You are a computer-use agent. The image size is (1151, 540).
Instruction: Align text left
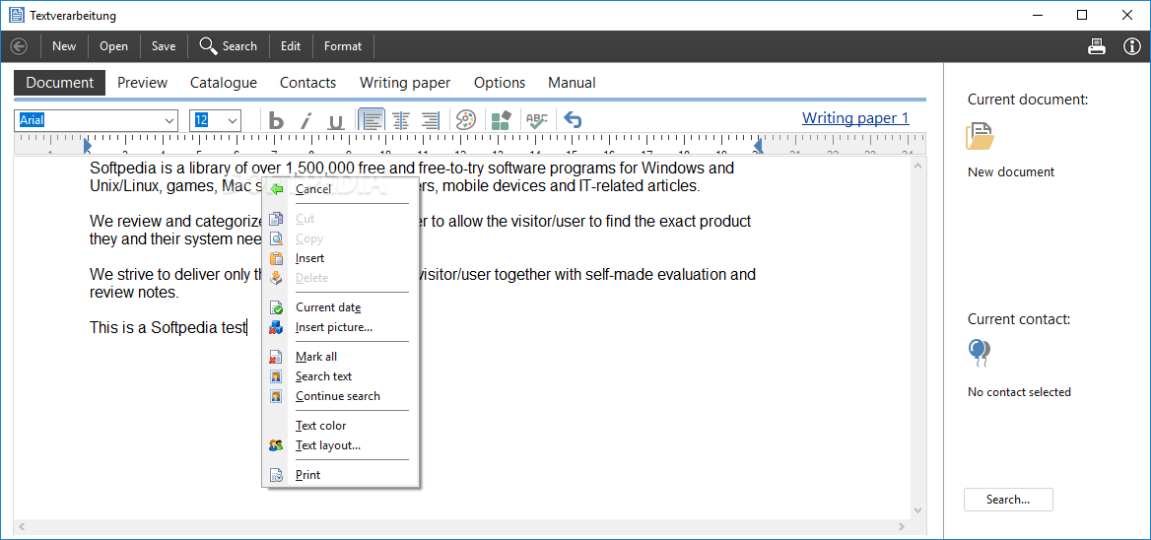[x=372, y=119]
